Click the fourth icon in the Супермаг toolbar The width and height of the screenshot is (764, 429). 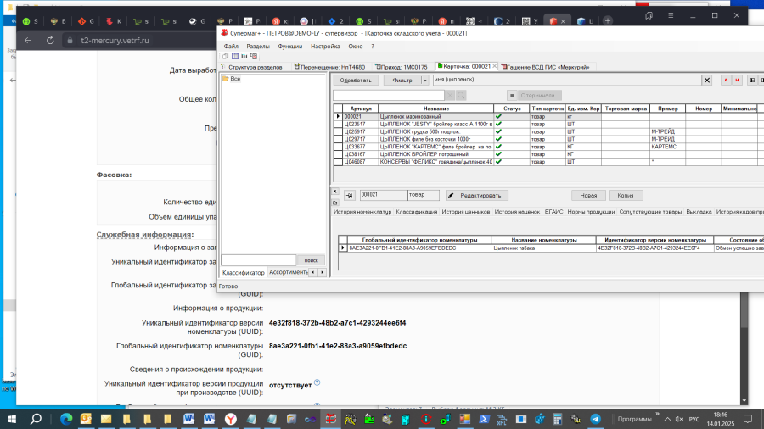coord(254,57)
